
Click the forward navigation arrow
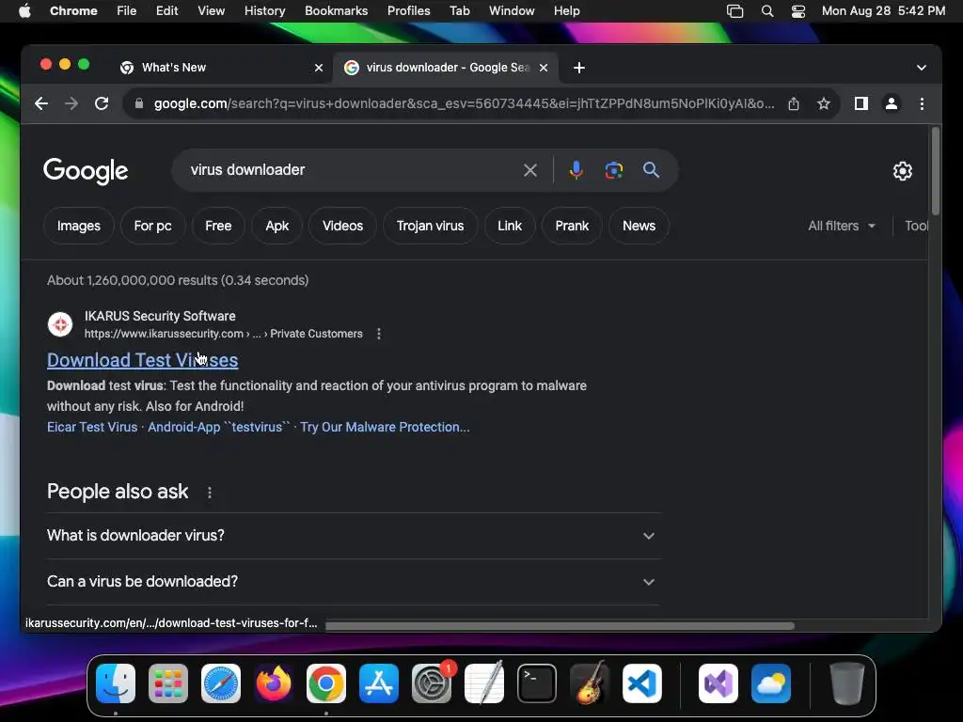pyautogui.click(x=71, y=103)
